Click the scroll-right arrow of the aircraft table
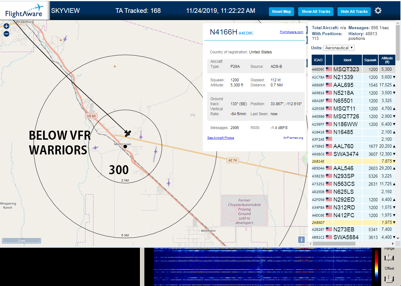Viewport: 401px width, 286px height. tap(393, 243)
